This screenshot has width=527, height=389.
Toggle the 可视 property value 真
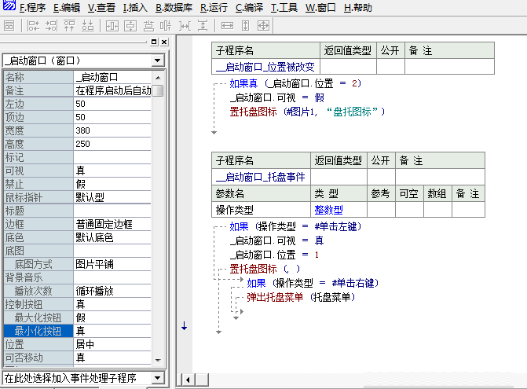(x=118, y=171)
